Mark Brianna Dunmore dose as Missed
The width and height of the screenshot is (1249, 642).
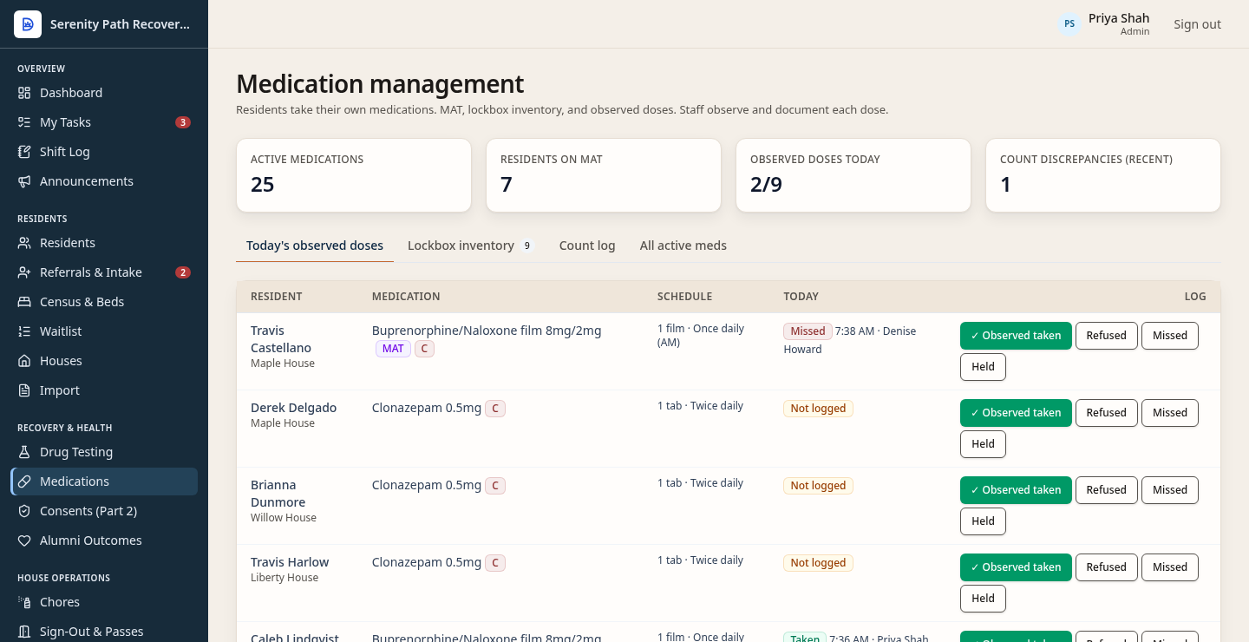(1170, 490)
